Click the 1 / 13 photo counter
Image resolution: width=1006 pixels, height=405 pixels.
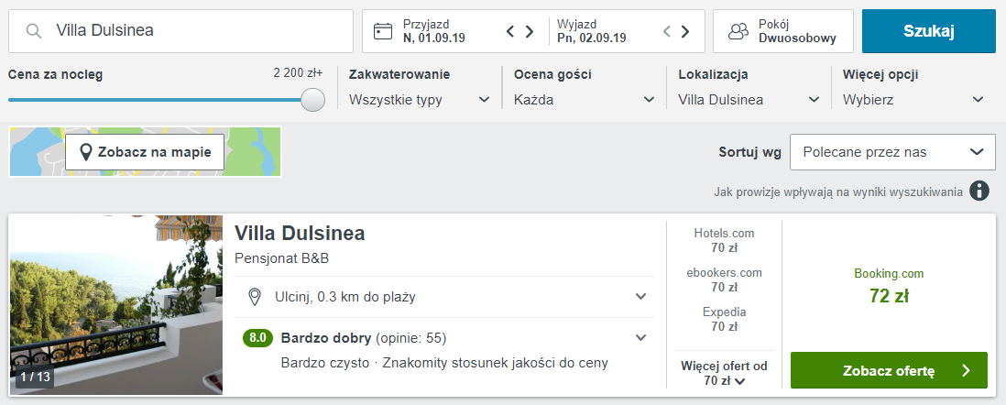[x=35, y=377]
